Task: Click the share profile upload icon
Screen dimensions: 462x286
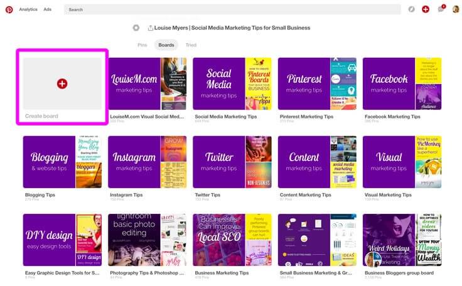Action: pos(151,28)
